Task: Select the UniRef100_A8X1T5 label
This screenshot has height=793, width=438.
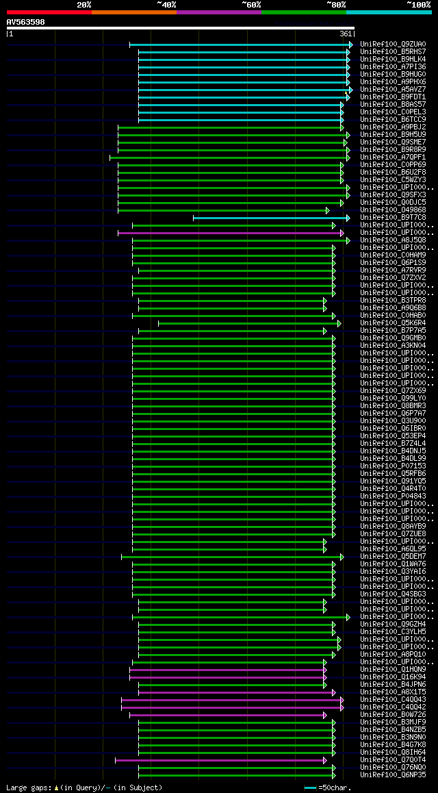Action: click(393, 692)
